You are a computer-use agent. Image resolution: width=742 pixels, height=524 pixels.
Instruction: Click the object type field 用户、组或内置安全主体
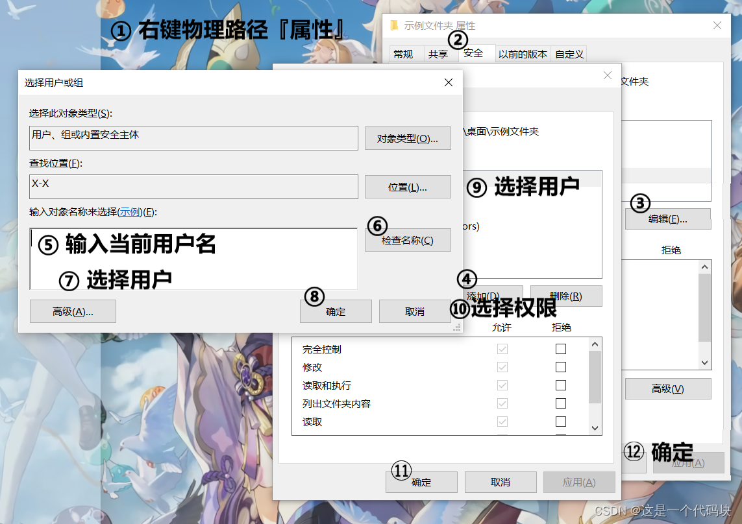193,138
